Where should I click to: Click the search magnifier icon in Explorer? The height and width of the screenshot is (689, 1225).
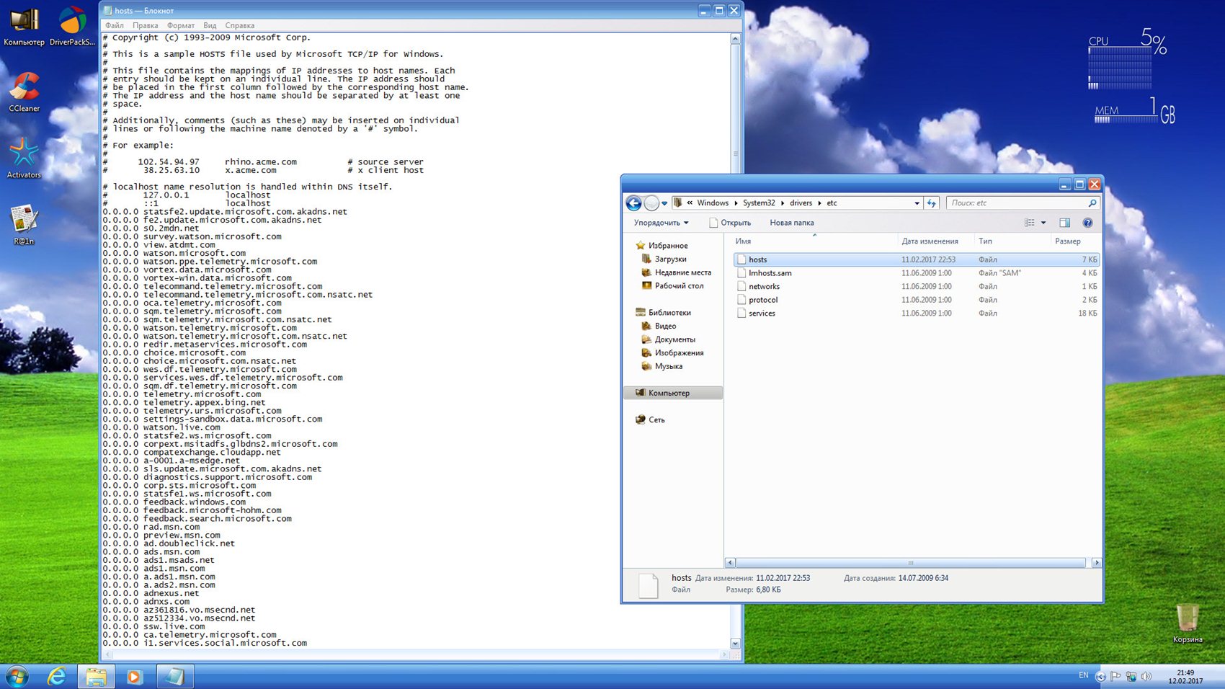pyautogui.click(x=1092, y=203)
